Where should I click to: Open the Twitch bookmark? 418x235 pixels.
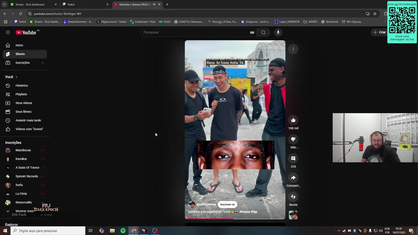coord(20,22)
